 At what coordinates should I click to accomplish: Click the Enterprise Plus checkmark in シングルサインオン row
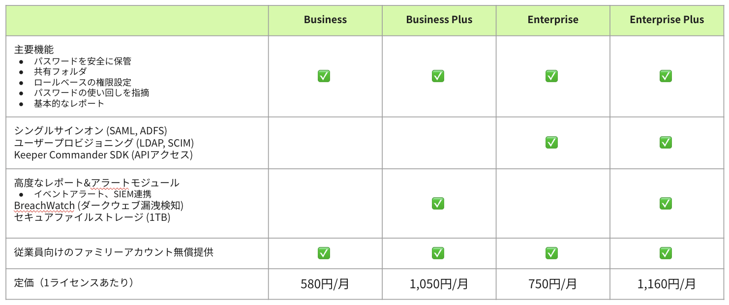(x=666, y=142)
